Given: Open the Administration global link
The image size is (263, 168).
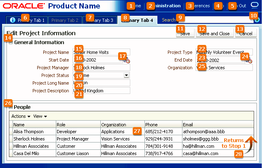Looking at the screenshot, I should (164, 6).
